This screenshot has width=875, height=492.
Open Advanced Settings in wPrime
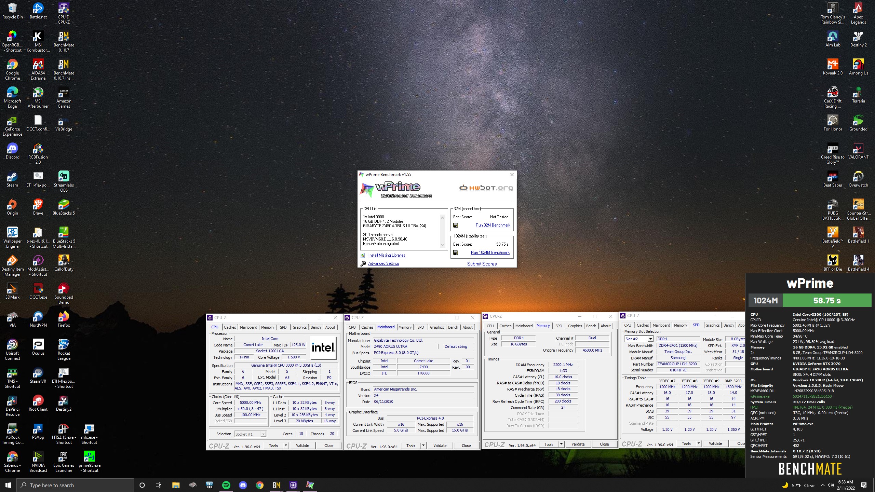pyautogui.click(x=383, y=263)
